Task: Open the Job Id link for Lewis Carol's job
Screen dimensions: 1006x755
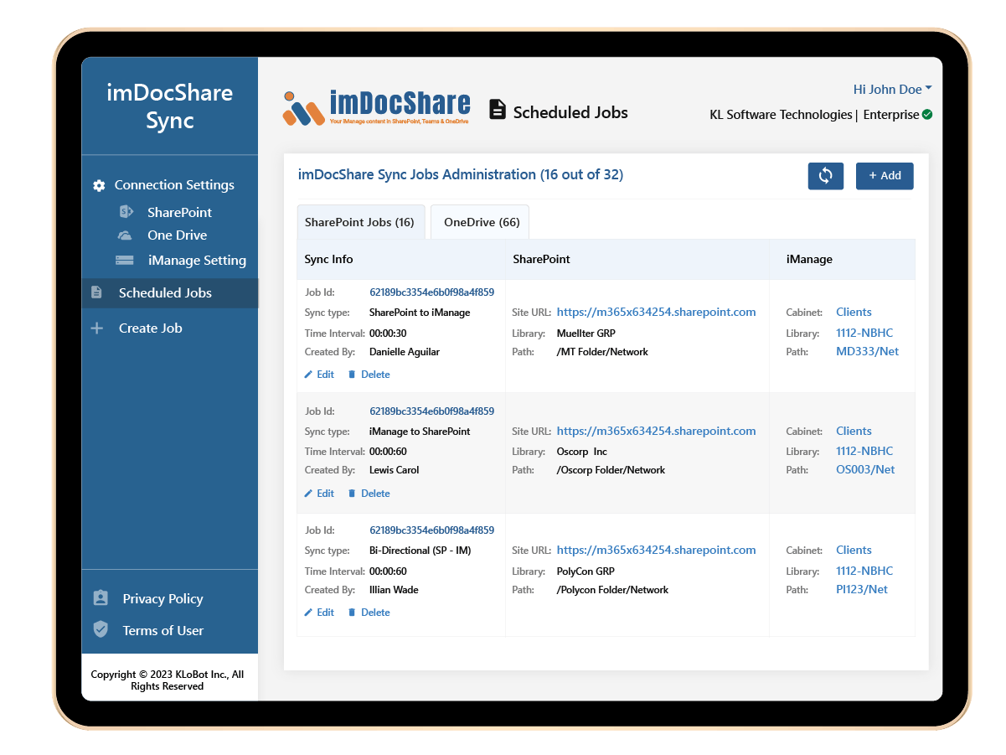Action: click(431, 411)
